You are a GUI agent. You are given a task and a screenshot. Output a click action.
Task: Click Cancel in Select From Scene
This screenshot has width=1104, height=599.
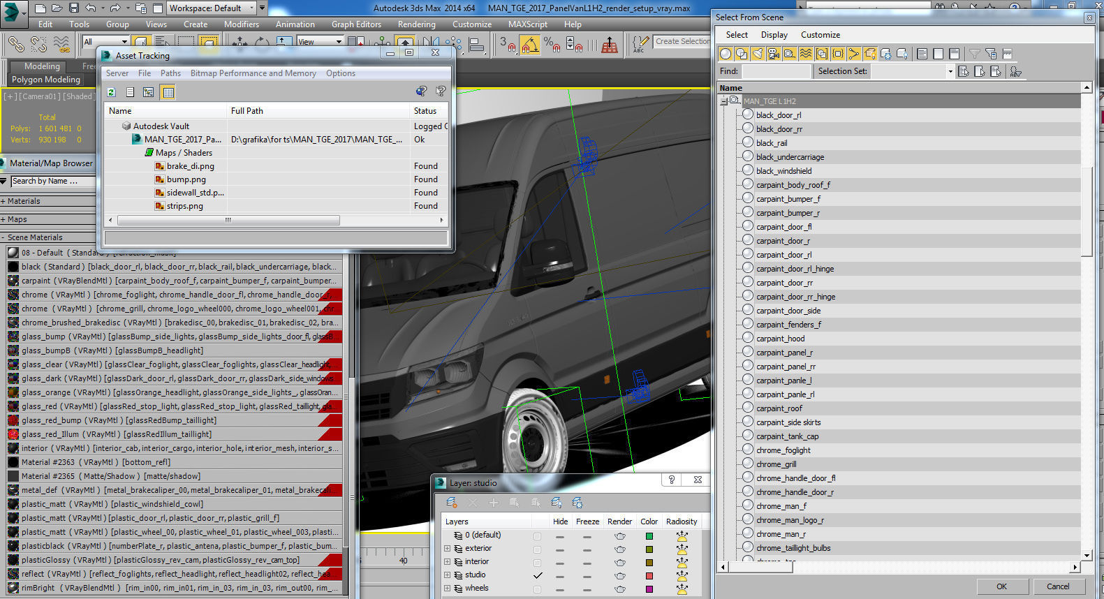coord(1058,586)
